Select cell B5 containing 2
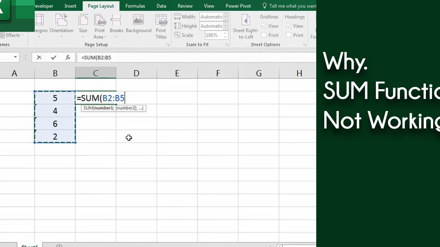This screenshot has width=440, height=247. pos(55,136)
